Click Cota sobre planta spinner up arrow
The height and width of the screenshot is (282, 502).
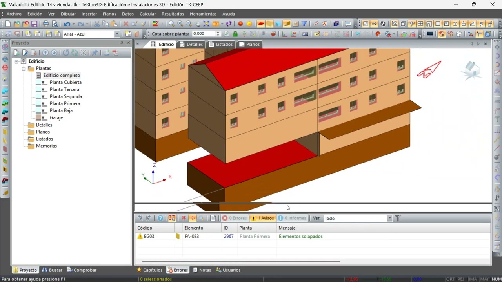(218, 33)
